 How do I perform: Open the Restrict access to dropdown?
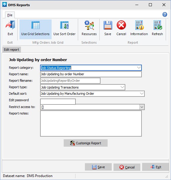(142, 107)
